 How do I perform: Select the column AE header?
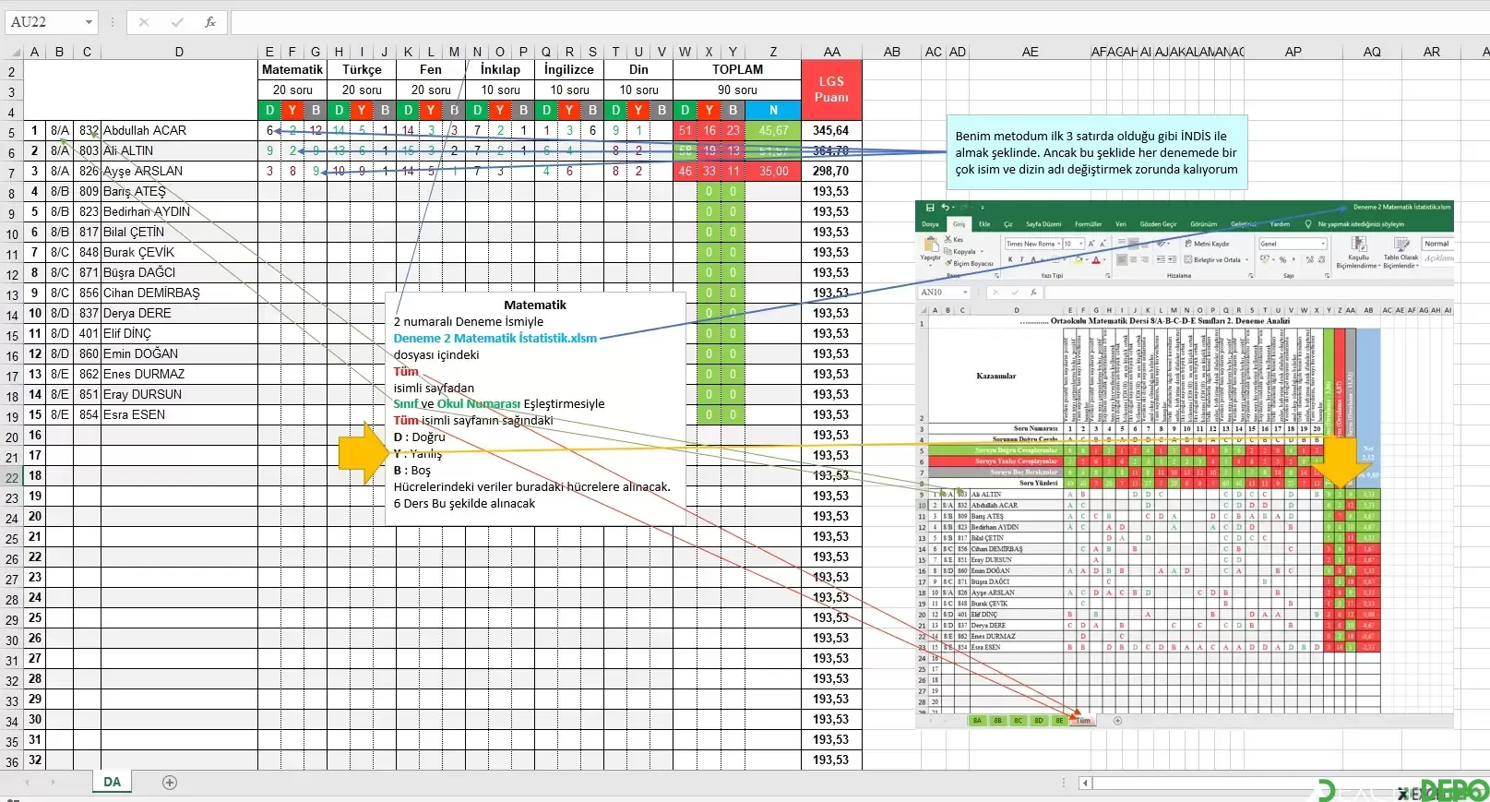click(x=1031, y=52)
